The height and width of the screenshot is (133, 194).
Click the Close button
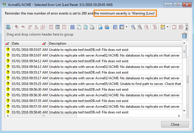pos(175,124)
